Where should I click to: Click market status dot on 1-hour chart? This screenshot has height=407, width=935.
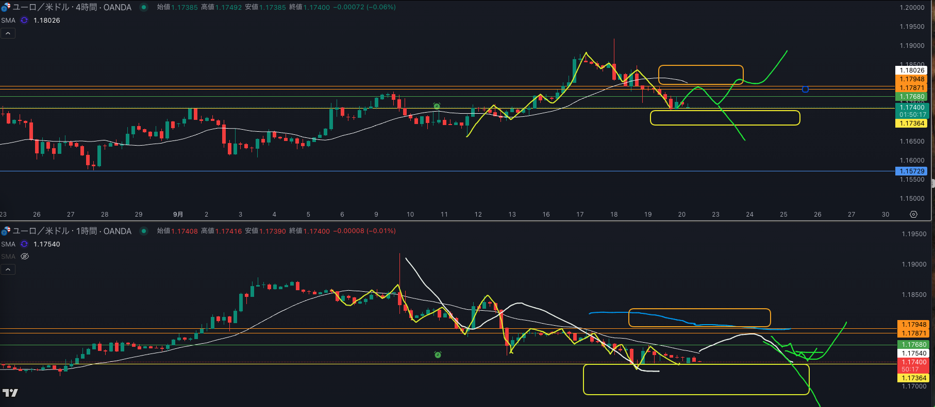[144, 231]
